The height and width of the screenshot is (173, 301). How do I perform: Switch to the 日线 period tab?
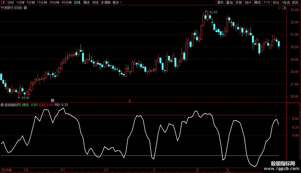(x=77, y=2)
